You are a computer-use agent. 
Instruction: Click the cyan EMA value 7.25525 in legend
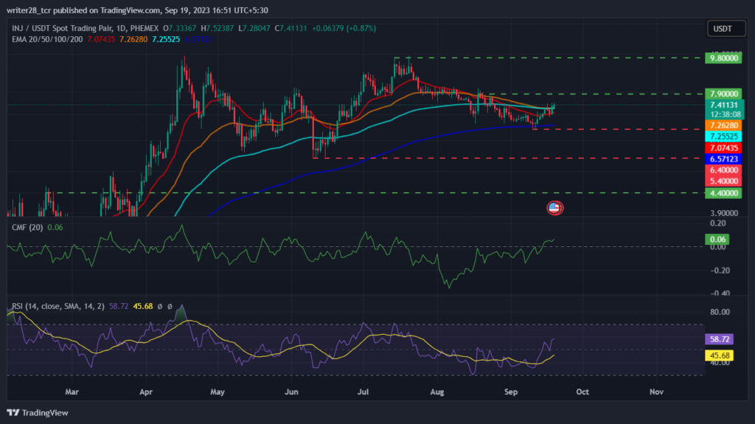166,39
